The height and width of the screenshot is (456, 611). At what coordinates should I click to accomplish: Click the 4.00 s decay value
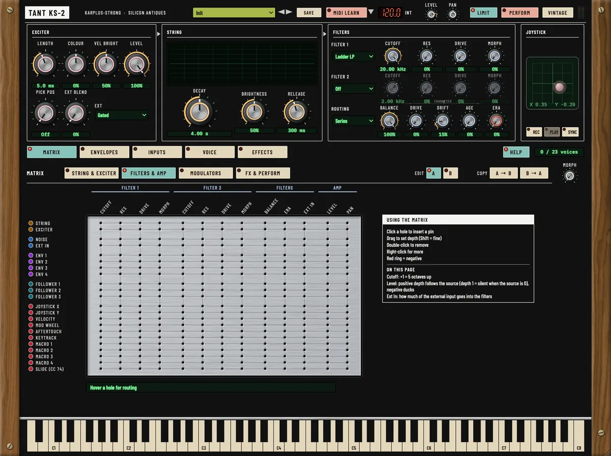[199, 133]
